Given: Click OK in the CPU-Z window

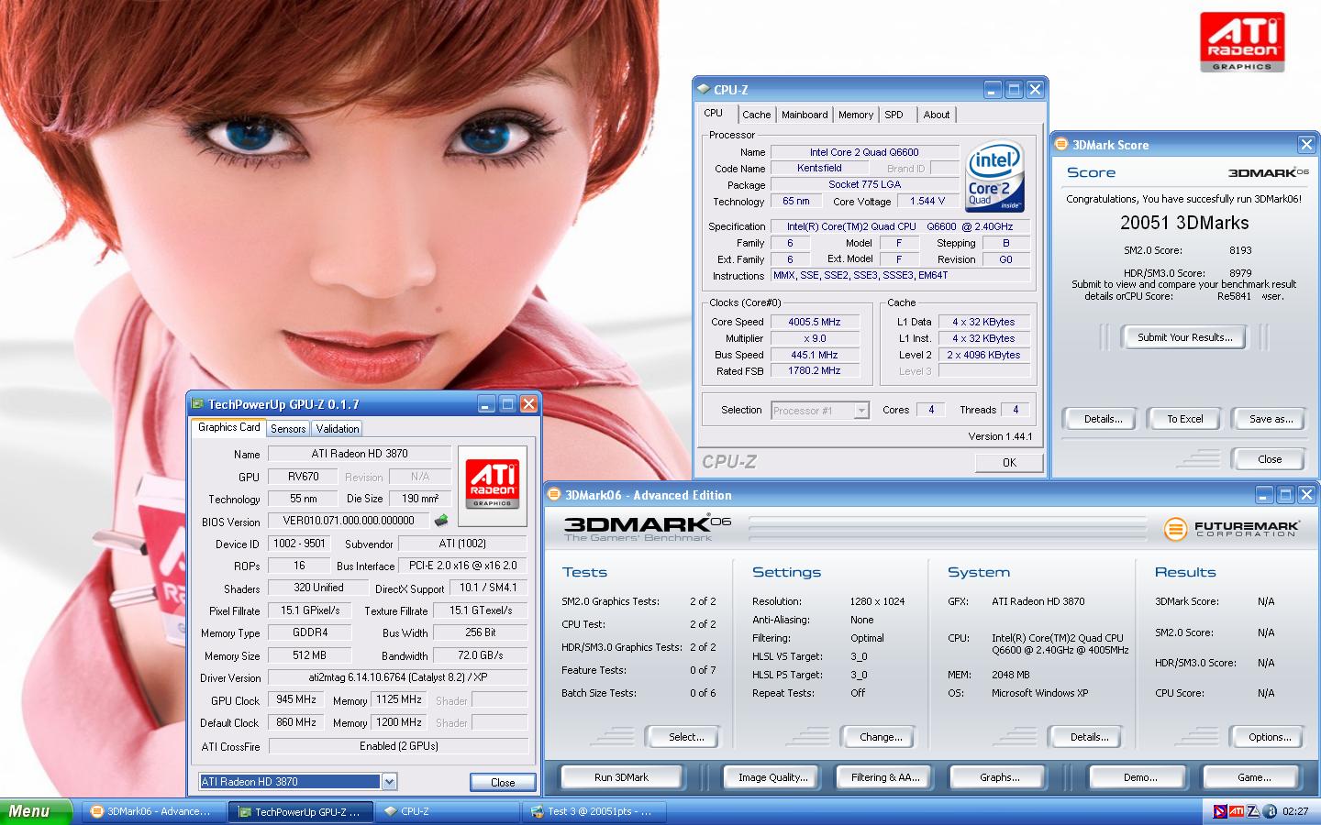Looking at the screenshot, I should (x=1009, y=463).
